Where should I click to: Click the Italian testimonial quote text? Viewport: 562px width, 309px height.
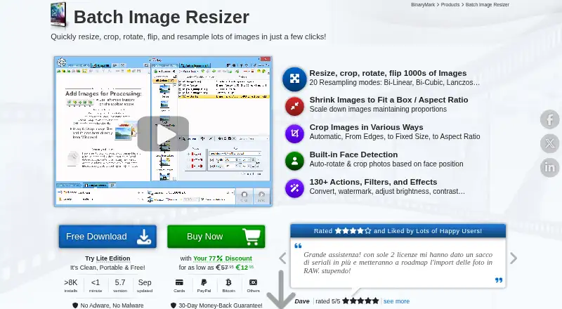tap(398, 263)
